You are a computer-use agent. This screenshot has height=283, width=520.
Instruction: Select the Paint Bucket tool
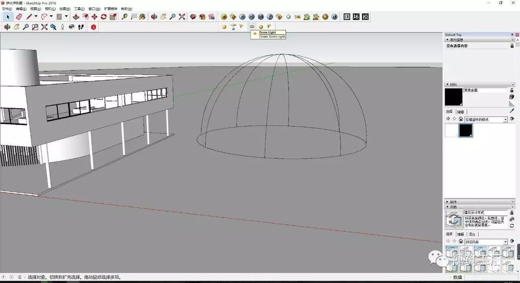point(143,17)
